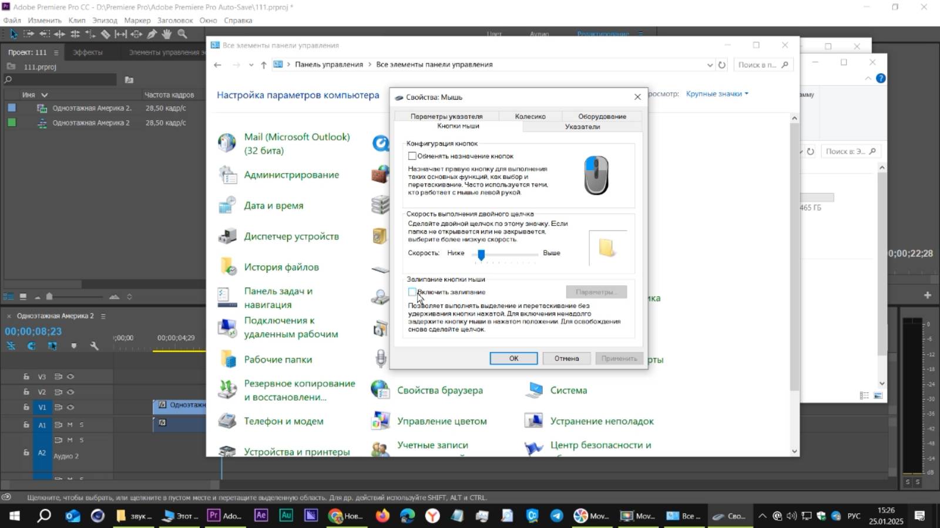This screenshot has width=940, height=528.
Task: Click the search bin folder icon in Project panel
Action: [129, 80]
